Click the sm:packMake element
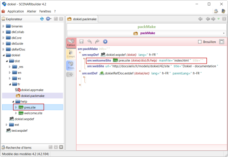This screenshot has width=228, height=157. (x=88, y=49)
